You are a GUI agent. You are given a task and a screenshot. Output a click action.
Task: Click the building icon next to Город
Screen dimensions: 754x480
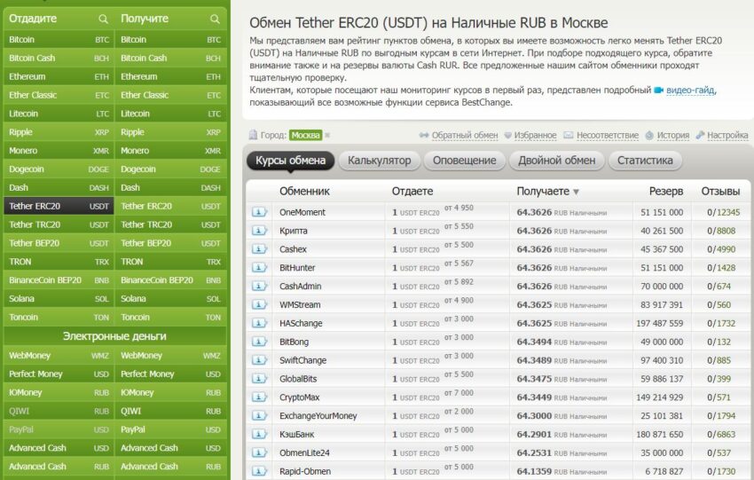click(253, 135)
